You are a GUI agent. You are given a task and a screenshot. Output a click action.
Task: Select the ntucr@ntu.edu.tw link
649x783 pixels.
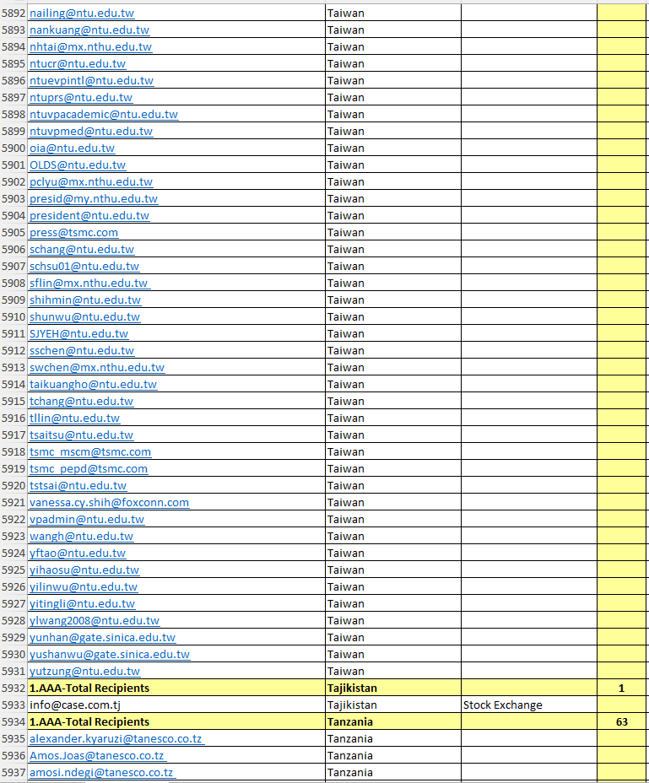78,64
